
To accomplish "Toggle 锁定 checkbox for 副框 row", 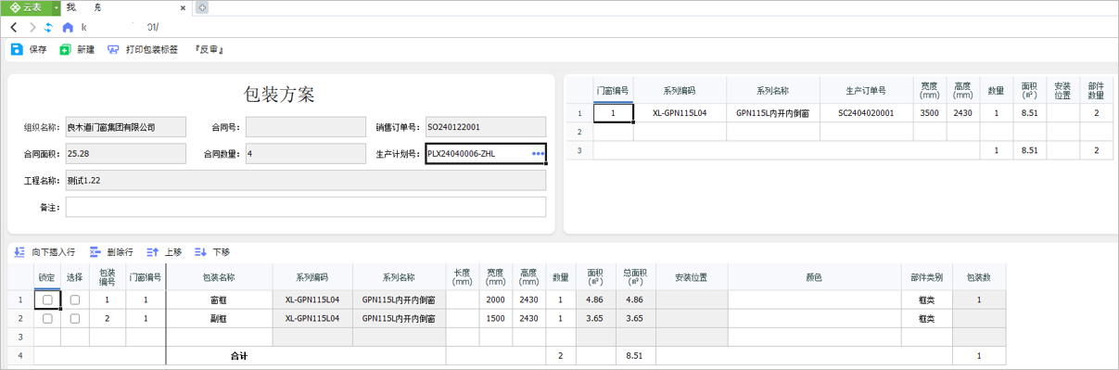I will pos(47,318).
